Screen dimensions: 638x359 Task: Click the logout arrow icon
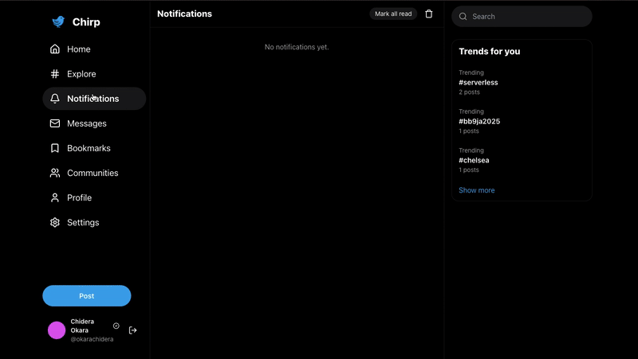pyautogui.click(x=133, y=330)
